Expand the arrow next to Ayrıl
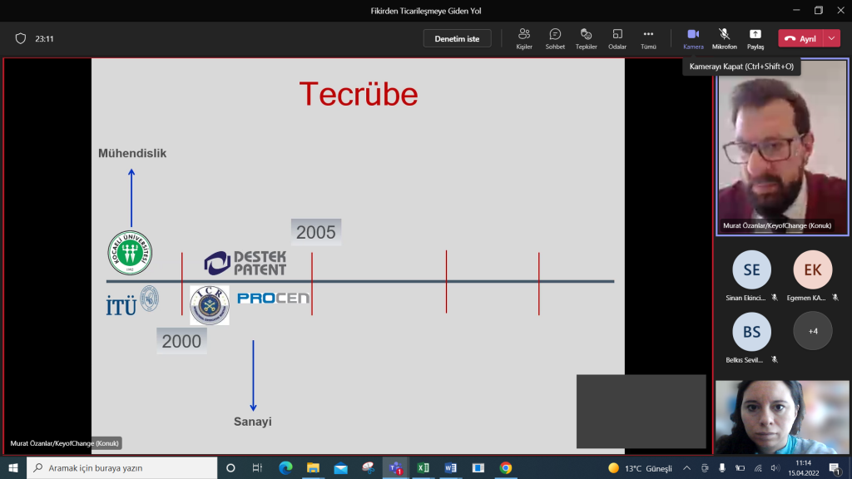Screen dimensions: 852x479 [x=833, y=38]
